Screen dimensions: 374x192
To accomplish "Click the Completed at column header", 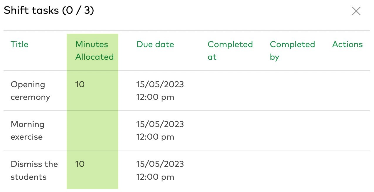I will click(230, 51).
